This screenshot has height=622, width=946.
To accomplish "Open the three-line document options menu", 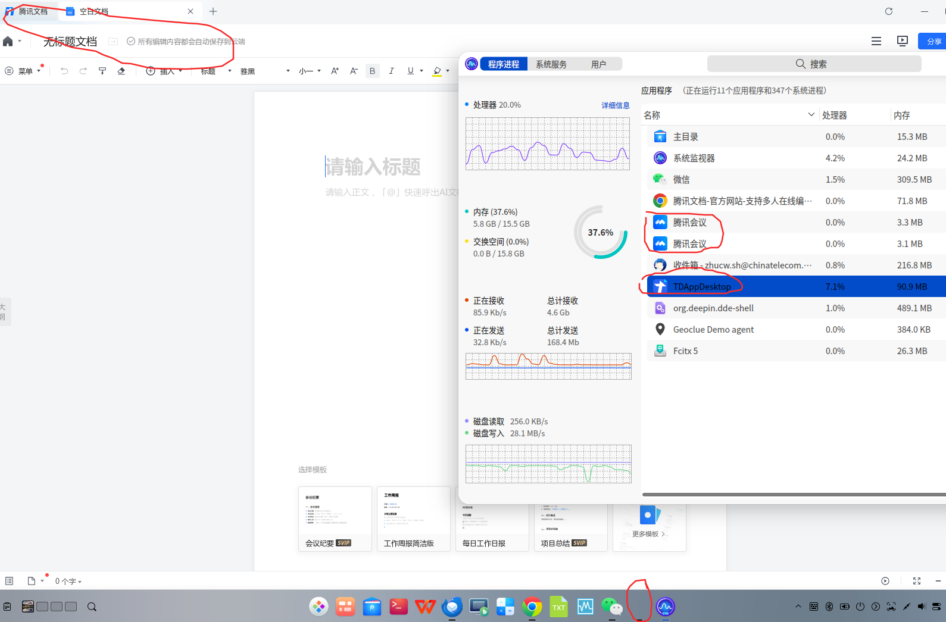I will (876, 41).
